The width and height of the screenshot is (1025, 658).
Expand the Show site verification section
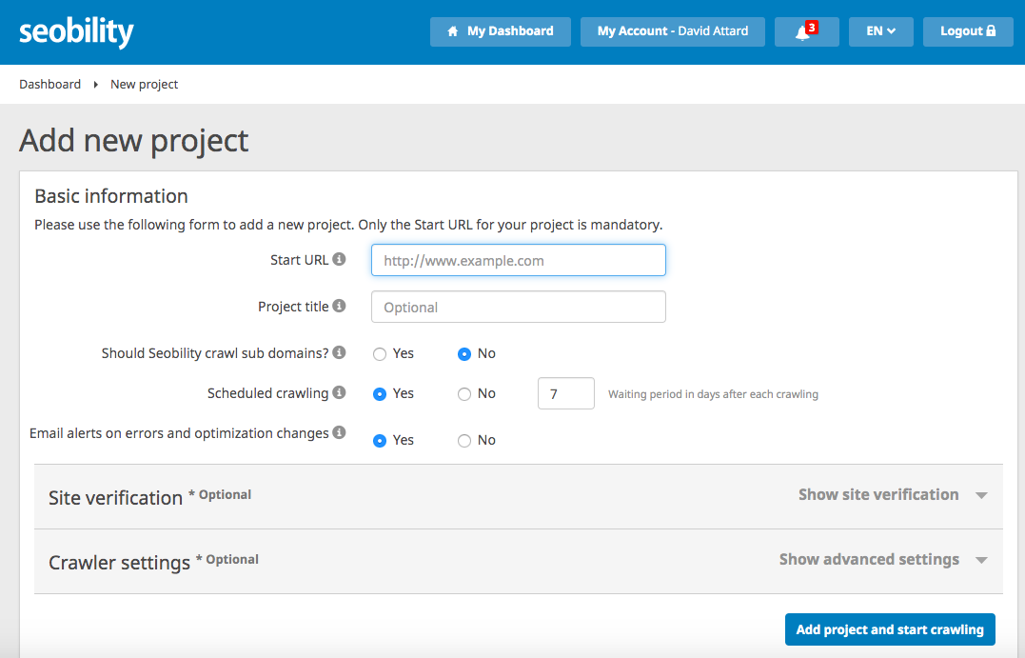coord(877,494)
